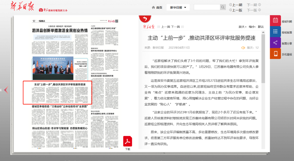
Task: Click the article title 主动"上前一步",推动洪泽区环评审批服务提速
Action: [x=201, y=38]
